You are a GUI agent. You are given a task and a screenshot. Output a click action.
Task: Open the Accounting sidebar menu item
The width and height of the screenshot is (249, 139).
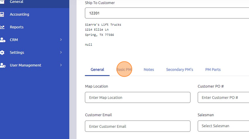pyautogui.click(x=34, y=14)
